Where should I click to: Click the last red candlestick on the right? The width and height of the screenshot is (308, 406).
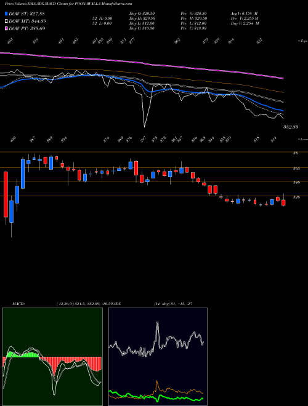tap(283, 202)
